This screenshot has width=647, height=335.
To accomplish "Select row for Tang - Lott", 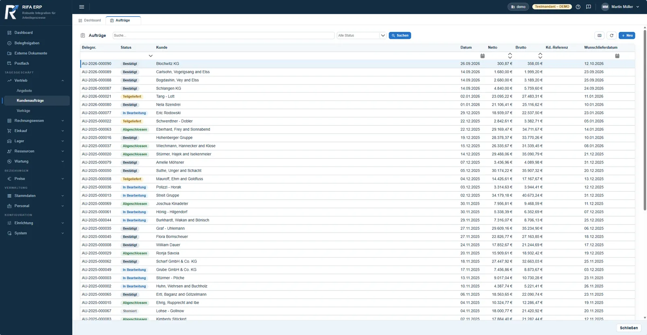I will point(357,97).
